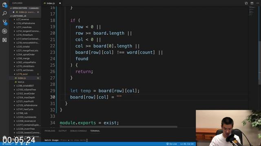This screenshot has width=261, height=146.
Task: Click the errors icon in the status bar
Action: 22,144
